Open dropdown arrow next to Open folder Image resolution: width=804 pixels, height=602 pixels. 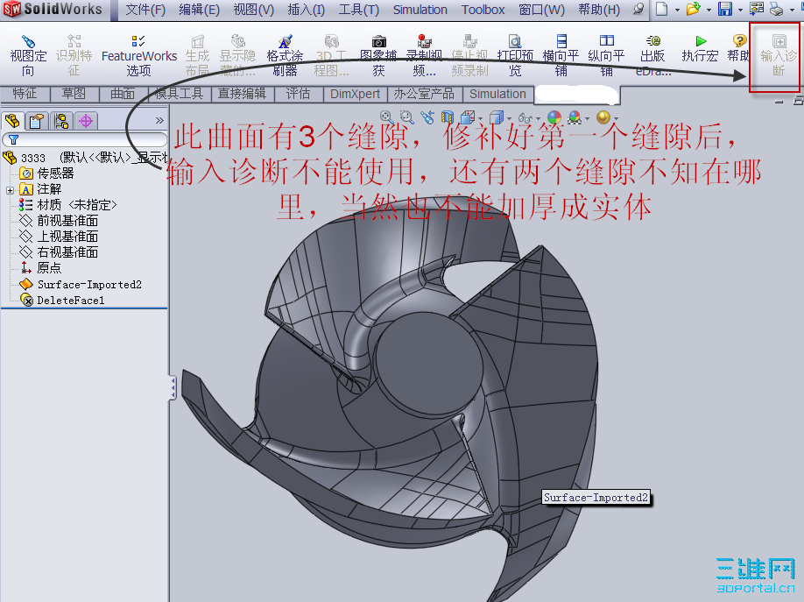coord(709,10)
